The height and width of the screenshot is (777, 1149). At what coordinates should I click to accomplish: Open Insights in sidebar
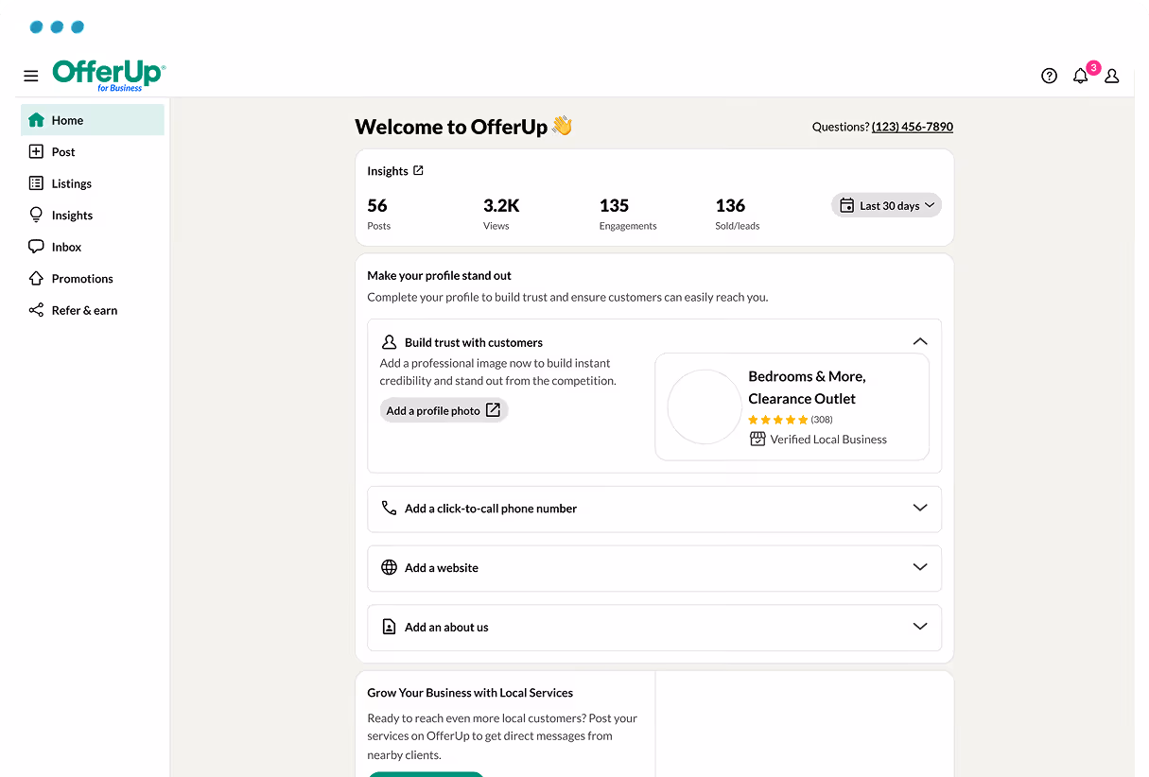[93, 215]
